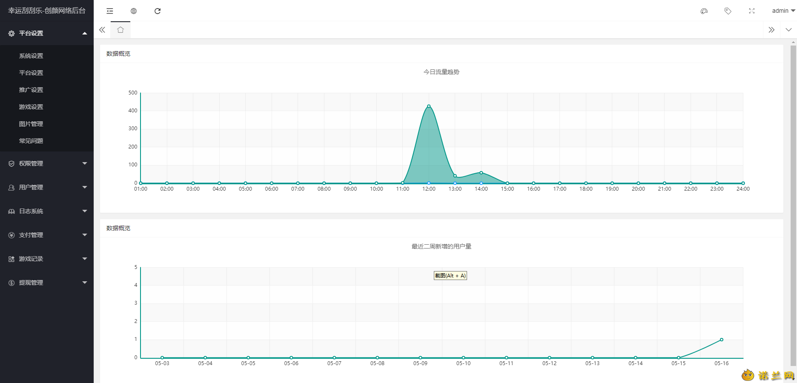This screenshot has width=797, height=383.
Task: Click the 13:00 traffic data point
Action: (455, 176)
